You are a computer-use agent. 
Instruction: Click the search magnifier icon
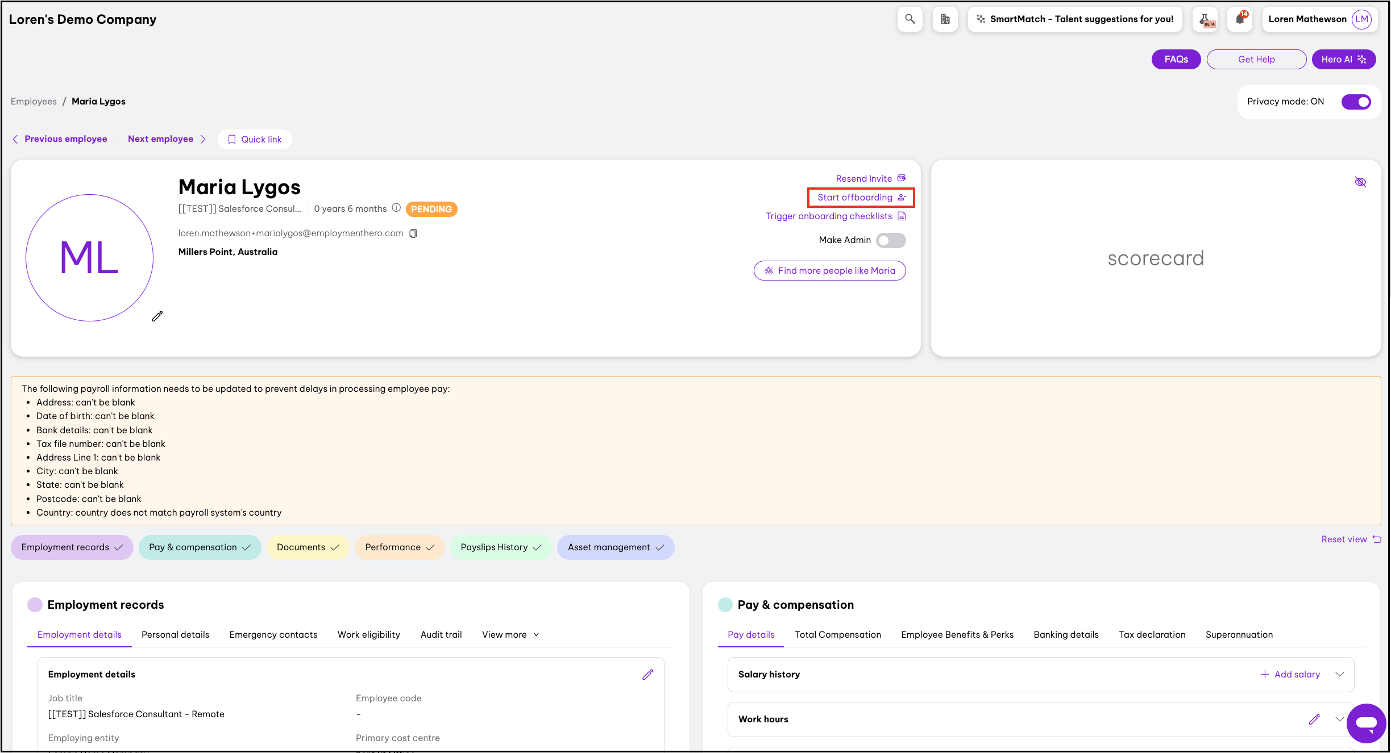tap(910, 19)
